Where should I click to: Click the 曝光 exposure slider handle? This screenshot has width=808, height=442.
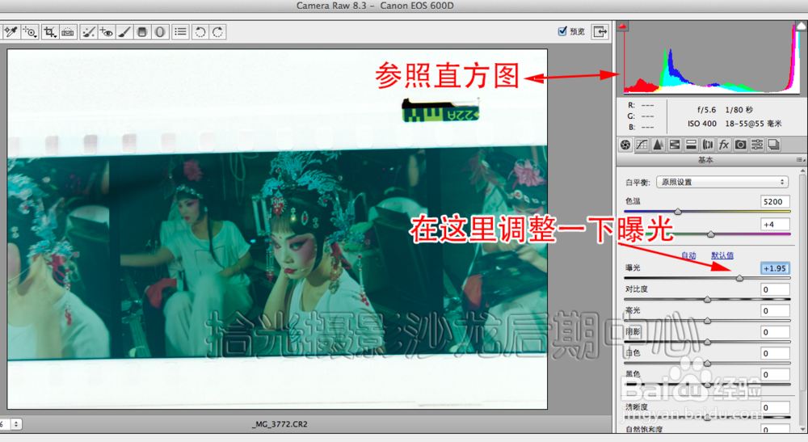coord(739,278)
